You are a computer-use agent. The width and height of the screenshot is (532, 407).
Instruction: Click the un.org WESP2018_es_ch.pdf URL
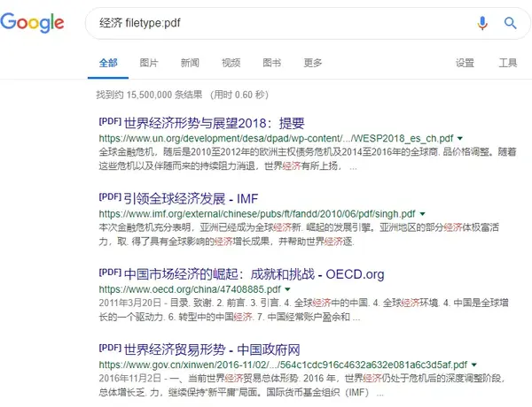point(276,138)
